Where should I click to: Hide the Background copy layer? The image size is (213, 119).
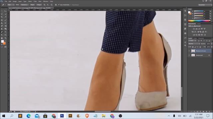click(189, 51)
